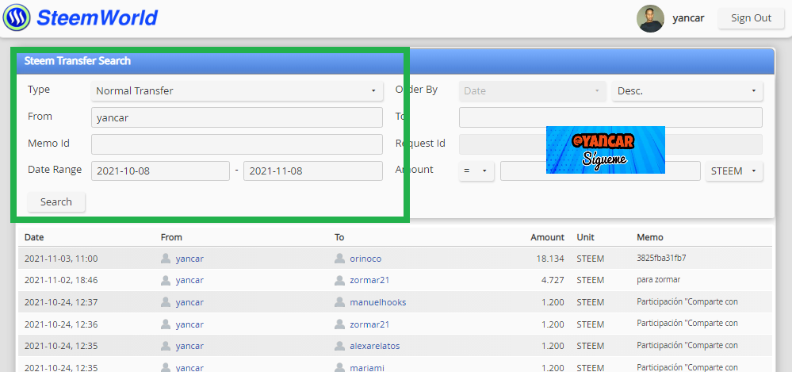Open the STEEM currency dropdown
Screen dimensions: 792x372
pos(734,171)
